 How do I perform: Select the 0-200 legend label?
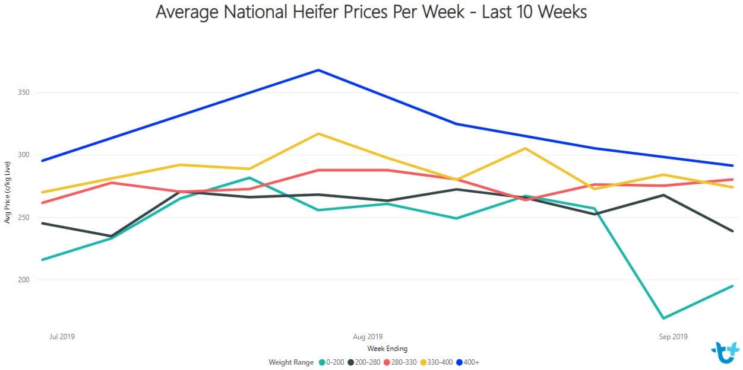click(x=334, y=362)
